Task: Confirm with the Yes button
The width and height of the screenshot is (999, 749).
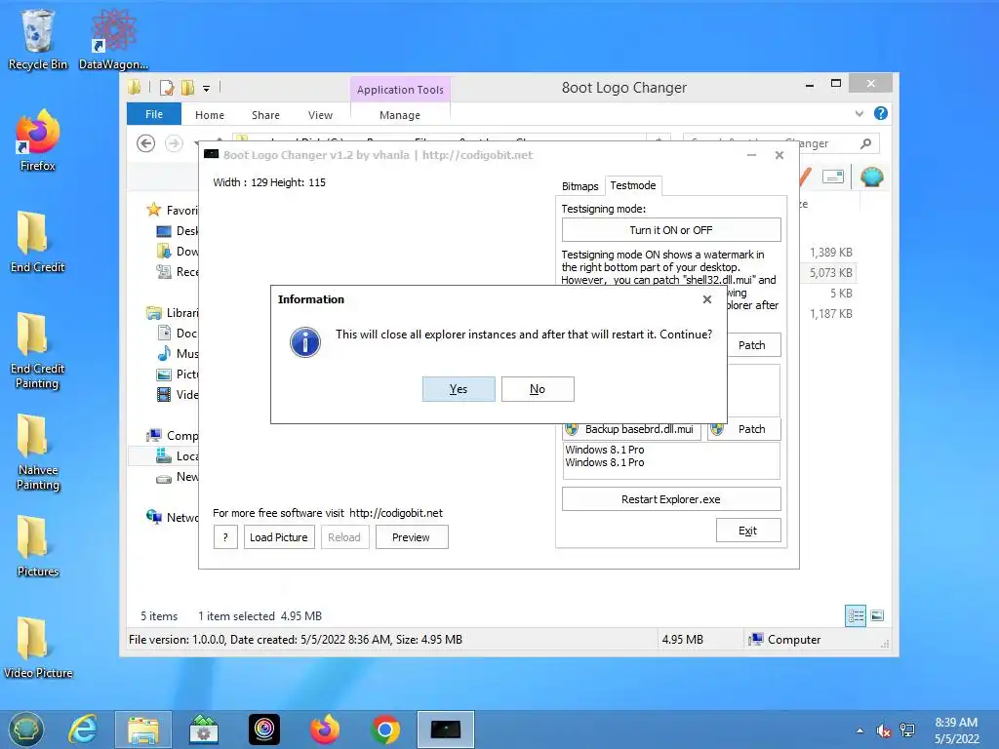Action: click(x=459, y=389)
